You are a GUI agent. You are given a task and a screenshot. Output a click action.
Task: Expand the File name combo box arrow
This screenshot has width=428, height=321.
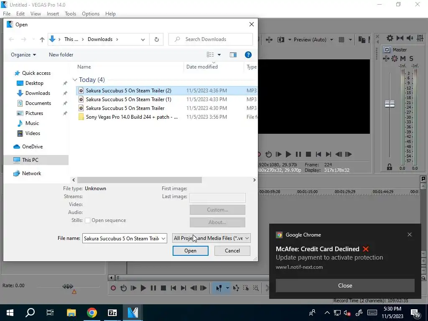tap(163, 238)
